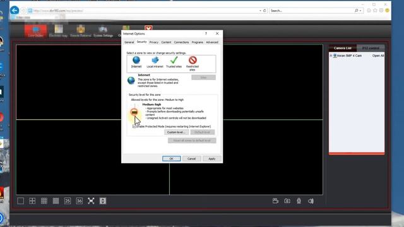Image resolution: width=404 pixels, height=227 pixels.
Task: Open the favorites star icon
Action: [x=375, y=11]
